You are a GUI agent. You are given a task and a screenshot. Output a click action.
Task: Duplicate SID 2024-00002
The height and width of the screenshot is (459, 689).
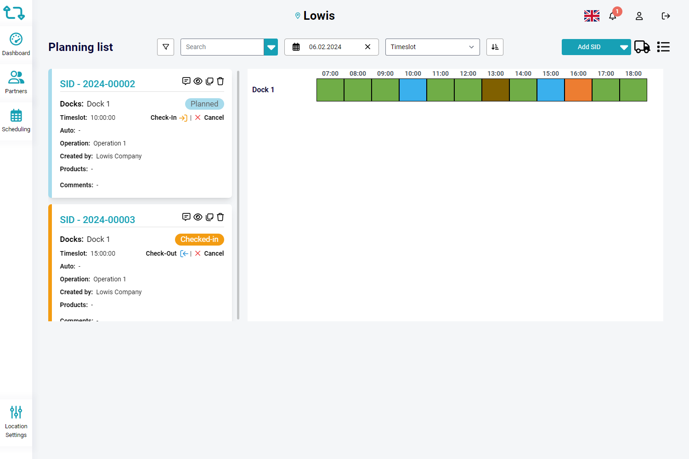click(209, 81)
